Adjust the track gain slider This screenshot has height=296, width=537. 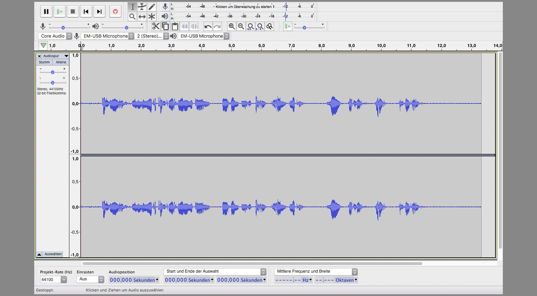click(52, 72)
